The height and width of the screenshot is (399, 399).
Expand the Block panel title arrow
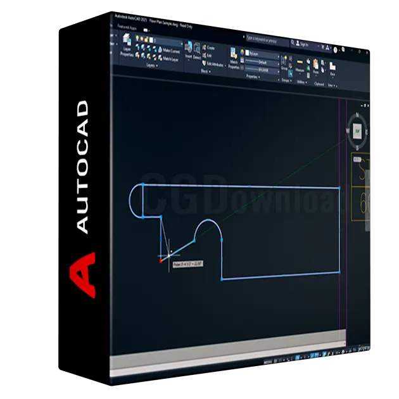point(210,72)
